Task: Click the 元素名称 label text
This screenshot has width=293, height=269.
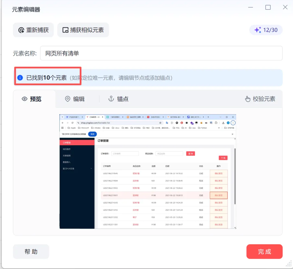Action: pyautogui.click(x=25, y=53)
